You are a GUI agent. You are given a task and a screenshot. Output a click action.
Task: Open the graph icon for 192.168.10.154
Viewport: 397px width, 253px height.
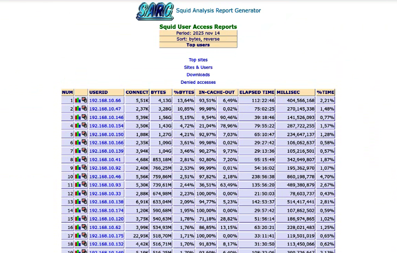(78, 125)
